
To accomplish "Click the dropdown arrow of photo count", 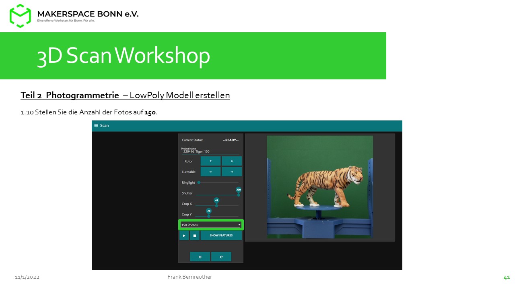I will pos(239,225).
